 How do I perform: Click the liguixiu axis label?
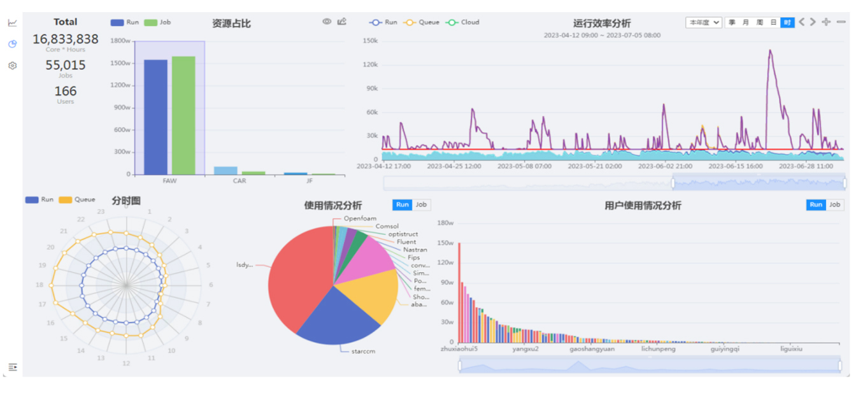click(792, 349)
